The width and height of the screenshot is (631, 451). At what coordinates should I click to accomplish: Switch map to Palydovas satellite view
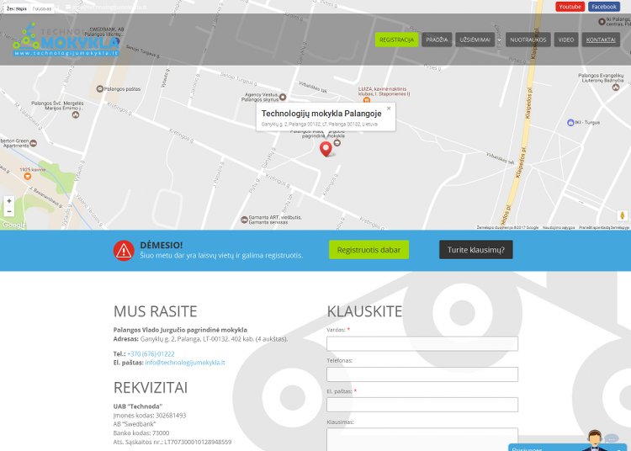tap(42, 8)
